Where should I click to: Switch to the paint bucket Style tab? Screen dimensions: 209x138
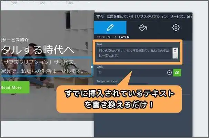tap(143, 27)
